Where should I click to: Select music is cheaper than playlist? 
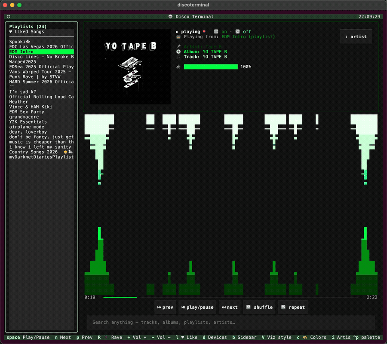click(41, 142)
